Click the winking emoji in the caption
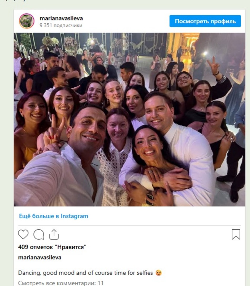The width and height of the screenshot is (250, 286). (159, 273)
